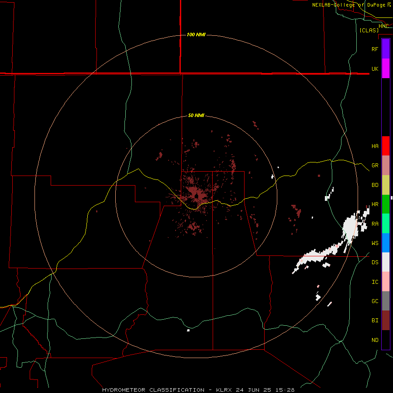Click the ND legend label

(x=375, y=340)
